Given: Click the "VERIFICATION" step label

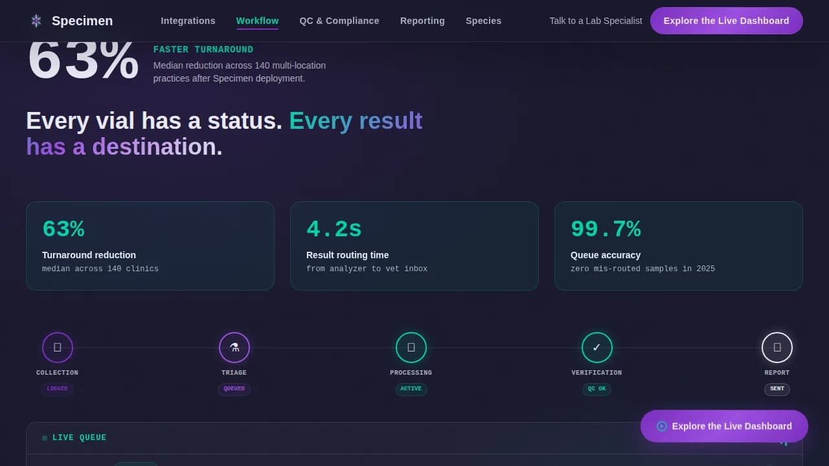Looking at the screenshot, I should pyautogui.click(x=597, y=373).
